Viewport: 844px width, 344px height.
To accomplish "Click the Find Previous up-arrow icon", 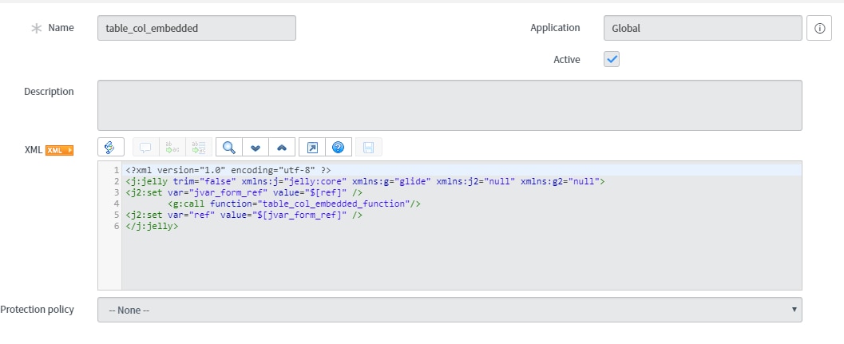I will click(281, 147).
